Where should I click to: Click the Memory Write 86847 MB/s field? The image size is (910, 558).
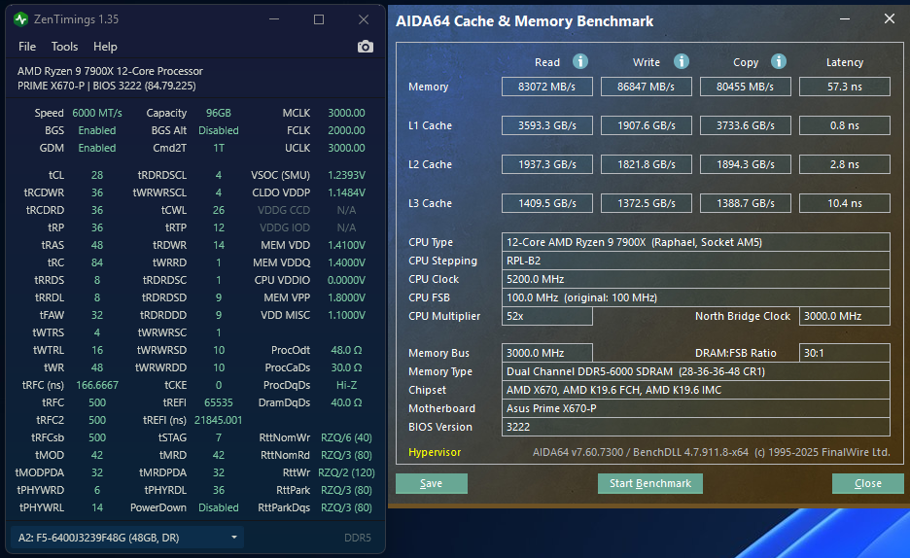coord(646,87)
